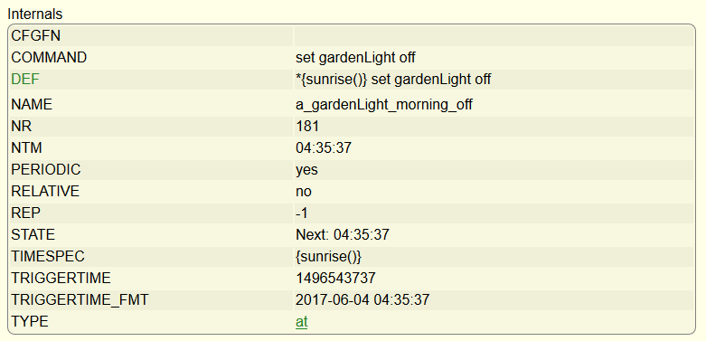Click the COMMAND value 'set gardenLight off'

point(355,58)
